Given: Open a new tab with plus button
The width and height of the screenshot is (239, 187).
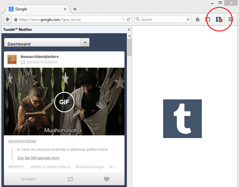Looking at the screenshot, I should (x=75, y=9).
